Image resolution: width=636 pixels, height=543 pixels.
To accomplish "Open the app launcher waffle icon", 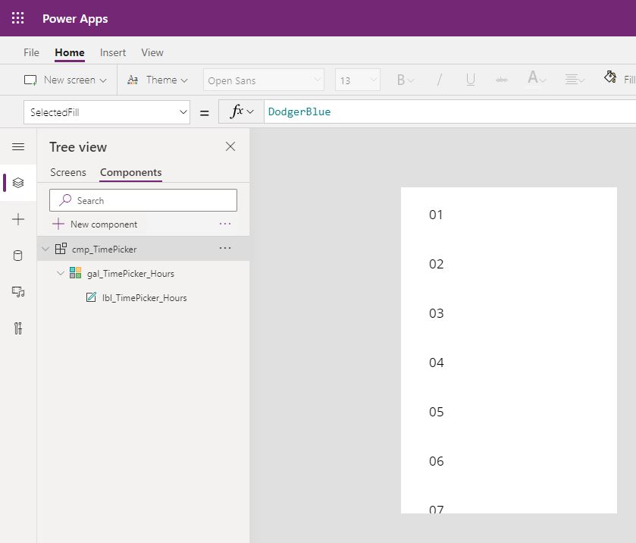I will 17,18.
